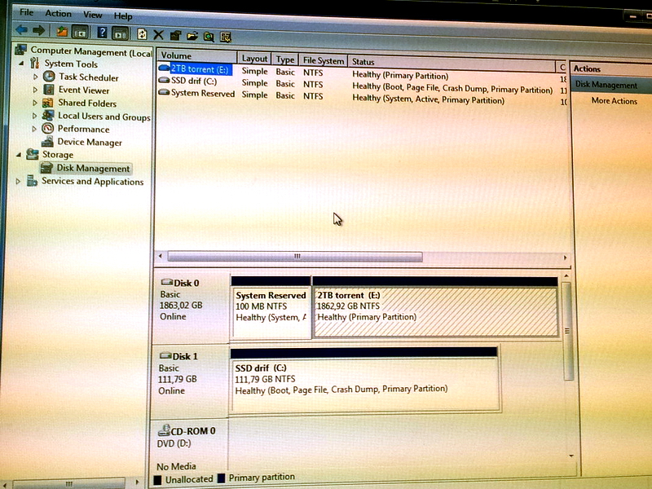The image size is (652, 489).
Task: Click the Back arrow in the toolbar
Action: point(22,33)
